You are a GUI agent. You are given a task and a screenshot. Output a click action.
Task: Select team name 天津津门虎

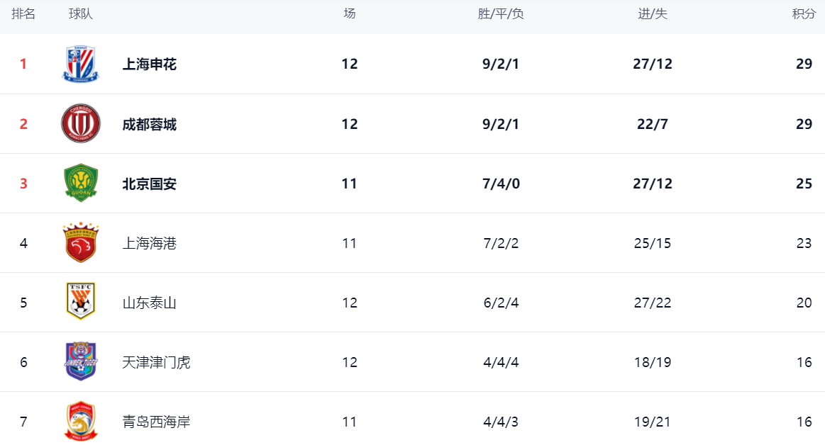[156, 362]
